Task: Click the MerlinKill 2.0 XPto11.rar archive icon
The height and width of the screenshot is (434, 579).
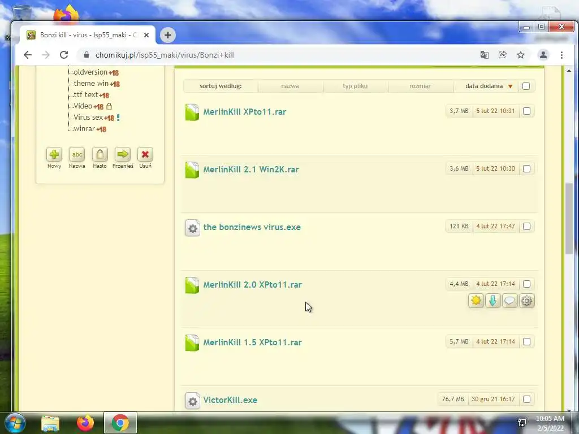Action: tap(192, 285)
